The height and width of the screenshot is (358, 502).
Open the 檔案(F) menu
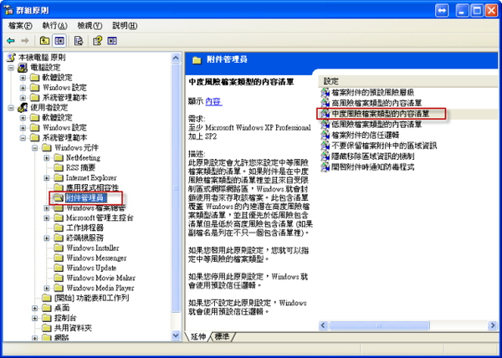tap(20, 26)
